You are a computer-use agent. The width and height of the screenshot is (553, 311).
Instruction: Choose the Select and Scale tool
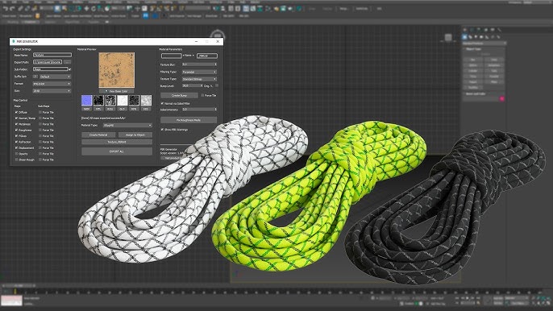pos(101,9)
